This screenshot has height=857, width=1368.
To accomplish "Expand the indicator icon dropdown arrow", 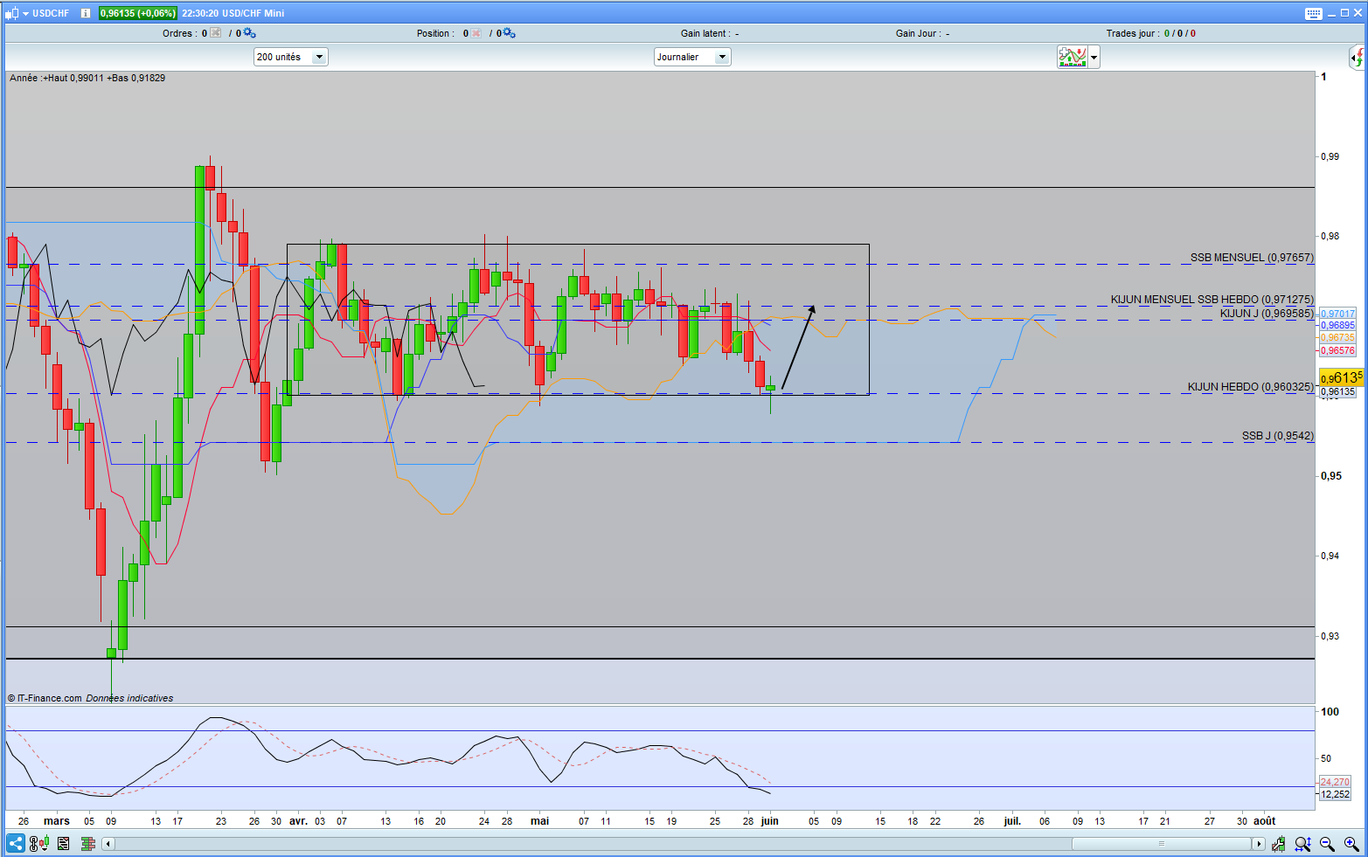I will click(x=1094, y=59).
